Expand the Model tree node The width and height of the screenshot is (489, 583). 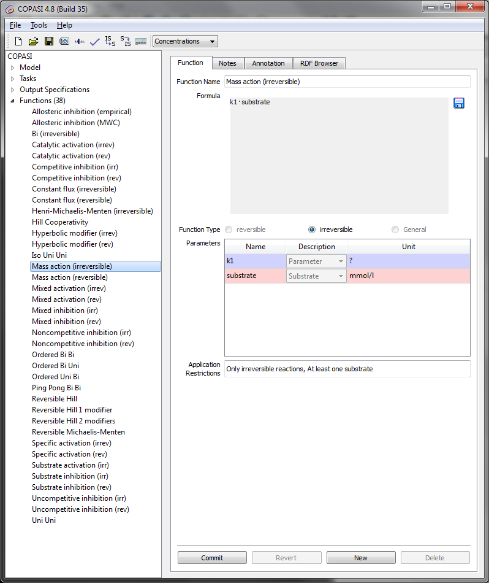[12, 68]
